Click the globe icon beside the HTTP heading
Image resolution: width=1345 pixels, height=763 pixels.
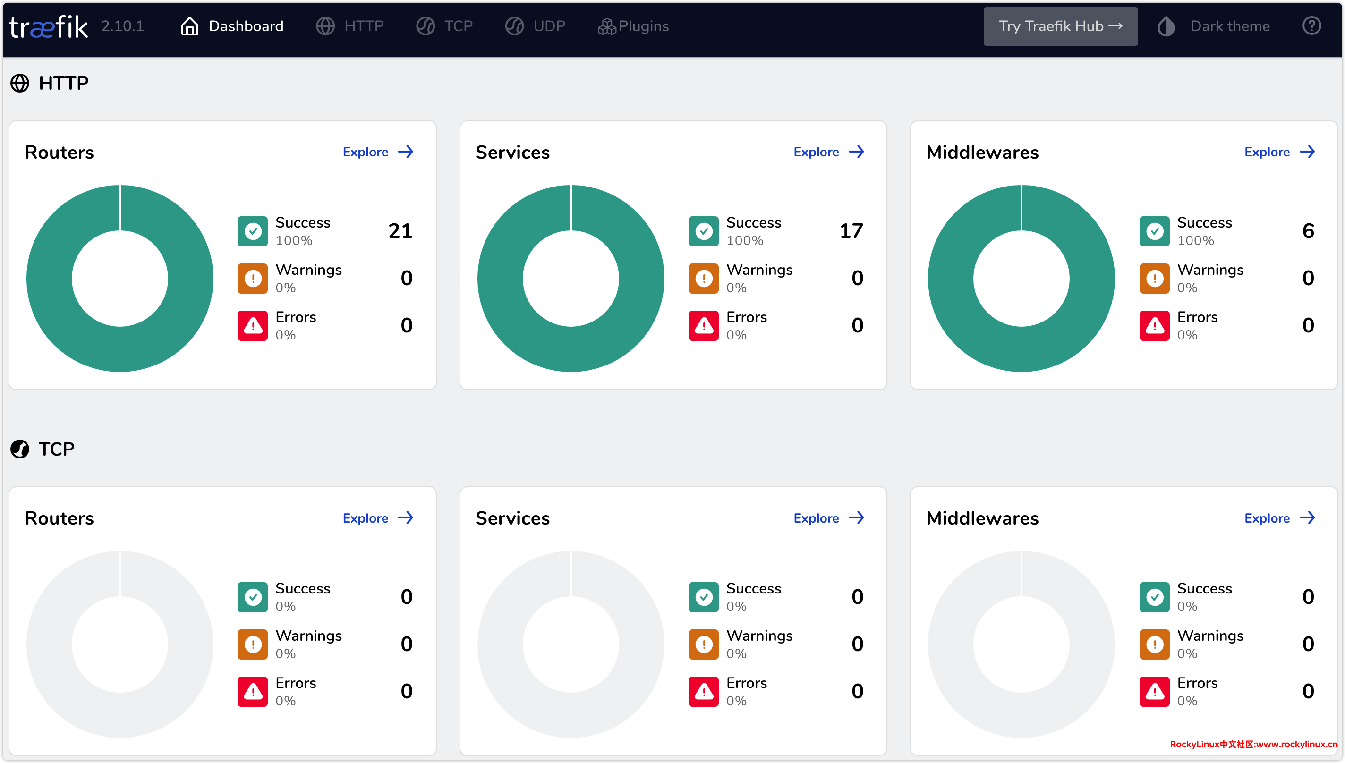point(20,83)
